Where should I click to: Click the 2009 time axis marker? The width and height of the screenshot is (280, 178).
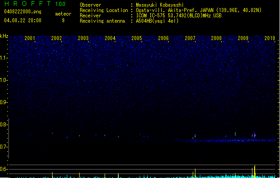click(x=243, y=38)
